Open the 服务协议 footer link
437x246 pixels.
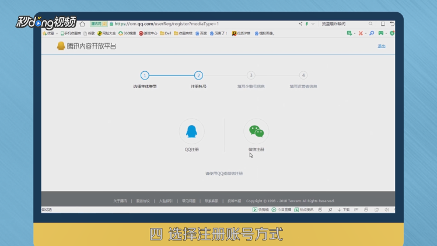point(143,201)
